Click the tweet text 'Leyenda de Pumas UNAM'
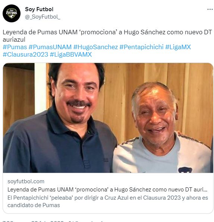This screenshot has height=222, width=214. click(x=40, y=32)
